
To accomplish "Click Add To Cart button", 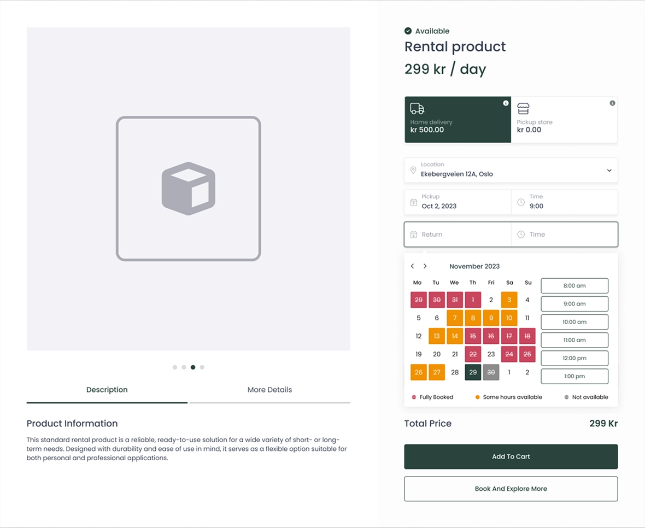I will click(511, 456).
